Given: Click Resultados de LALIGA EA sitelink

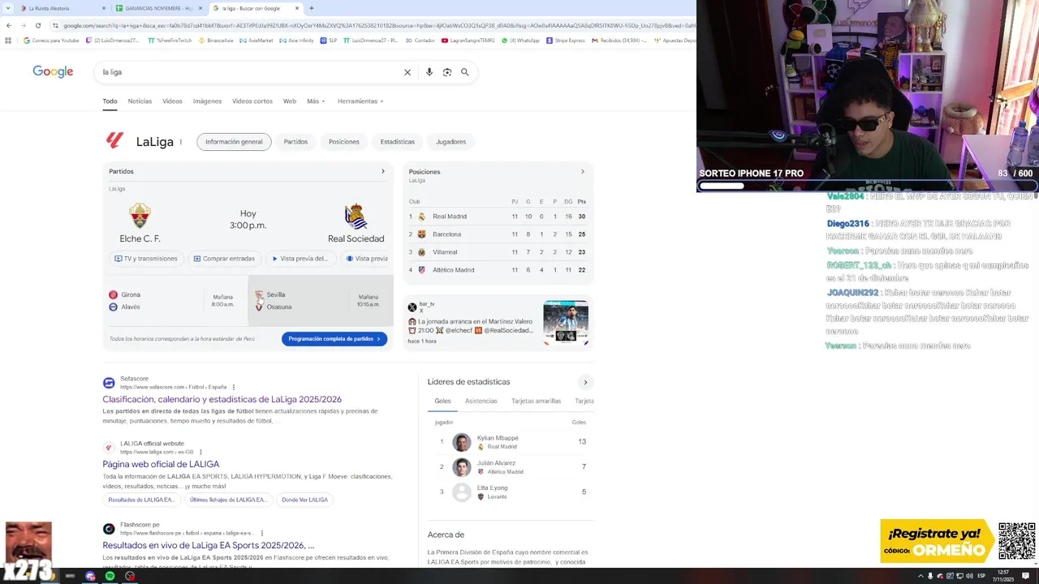Looking at the screenshot, I should click(141, 500).
